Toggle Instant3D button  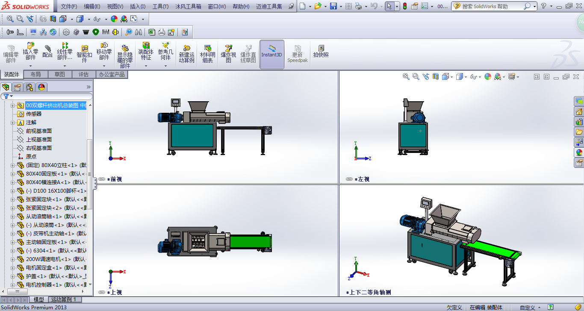click(272, 54)
